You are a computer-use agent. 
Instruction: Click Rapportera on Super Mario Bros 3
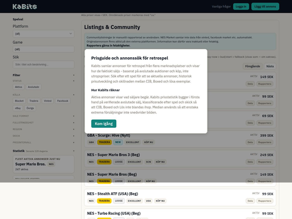(x=265, y=162)
